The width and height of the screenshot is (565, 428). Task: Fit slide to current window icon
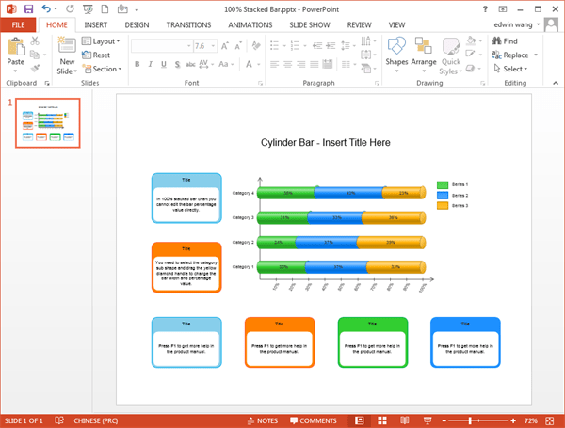click(550, 420)
